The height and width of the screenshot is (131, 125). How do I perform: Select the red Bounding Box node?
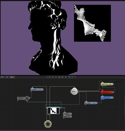point(107,92)
